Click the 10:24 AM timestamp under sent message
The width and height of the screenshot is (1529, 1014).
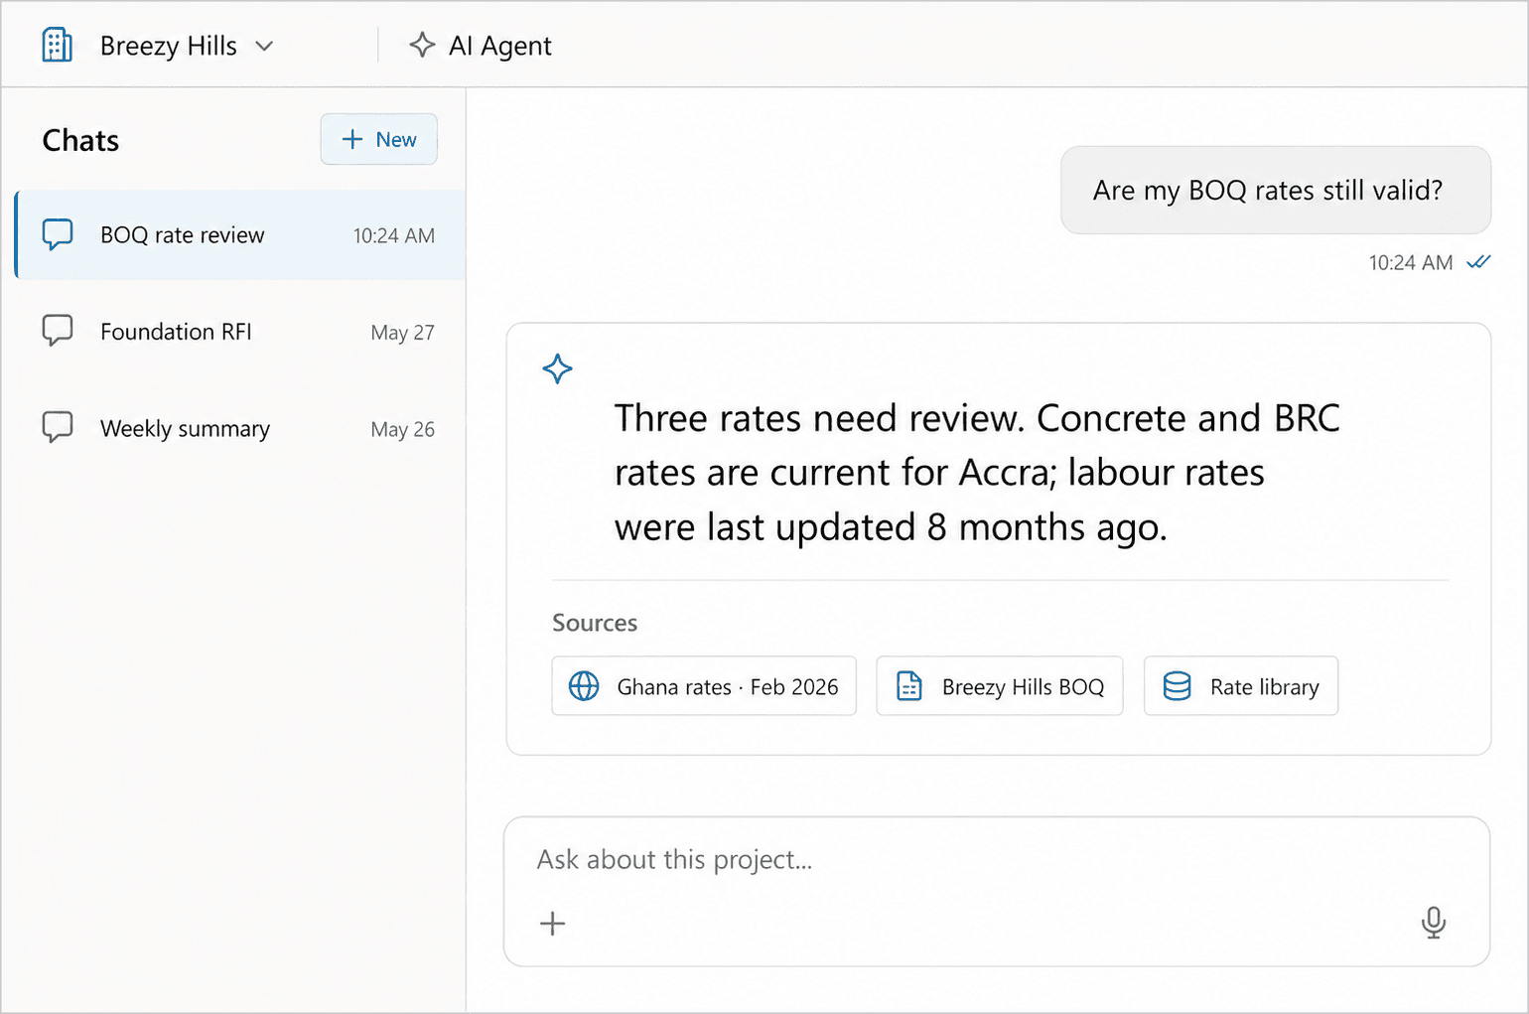tap(1410, 262)
